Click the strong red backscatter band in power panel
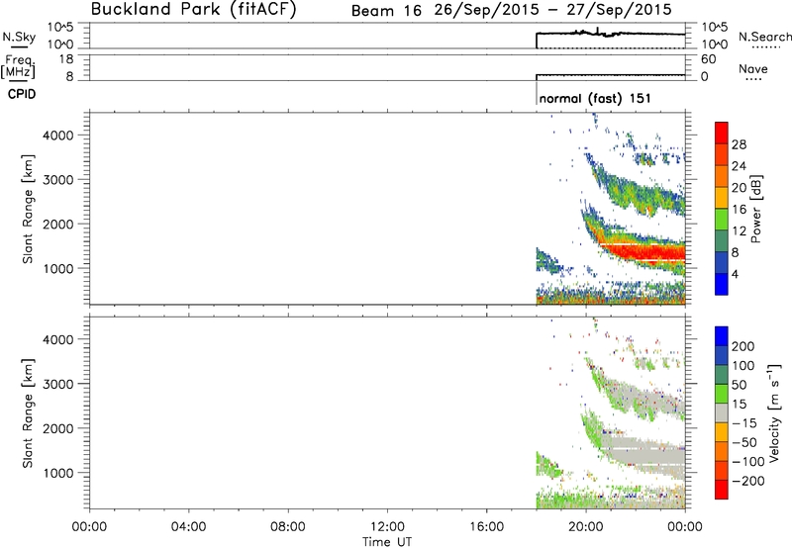Viewport: 792px width, 548px height. (x=651, y=252)
